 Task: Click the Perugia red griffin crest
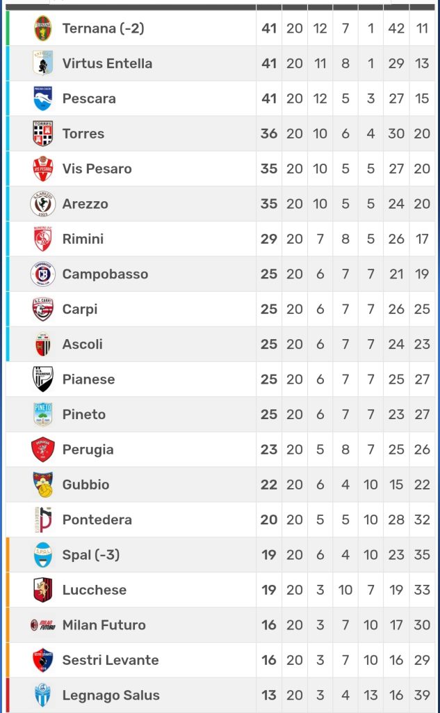click(x=43, y=450)
